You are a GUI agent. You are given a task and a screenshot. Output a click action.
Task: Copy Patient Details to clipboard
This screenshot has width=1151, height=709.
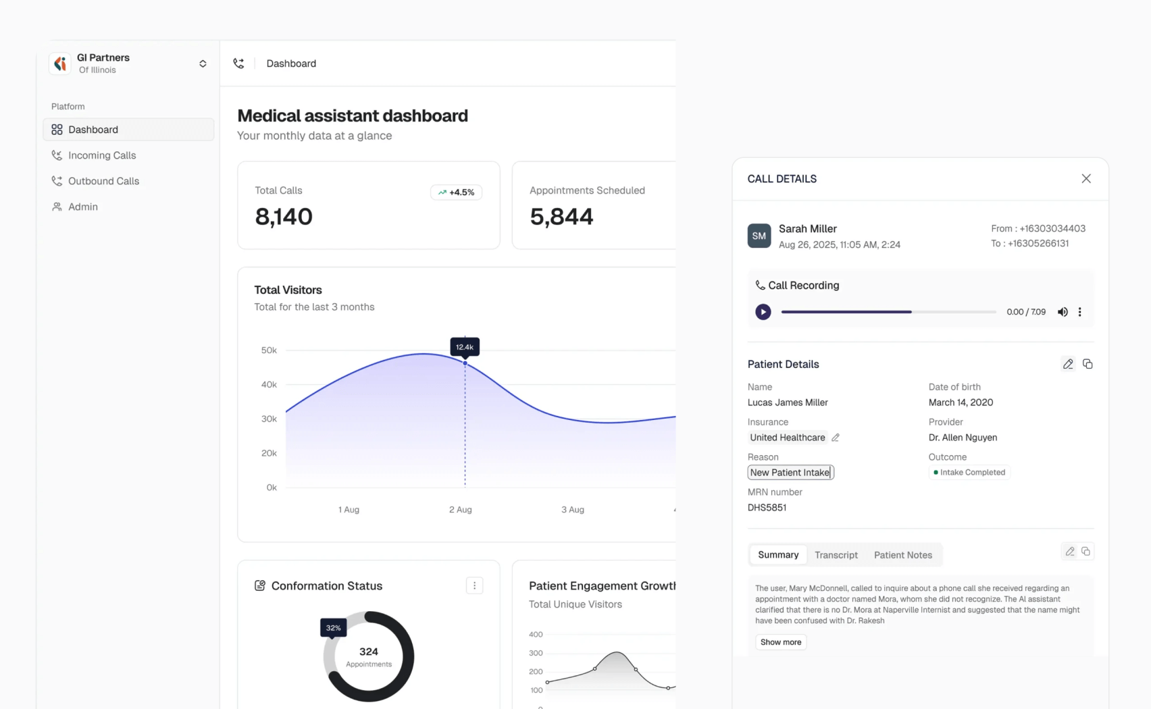click(x=1088, y=364)
